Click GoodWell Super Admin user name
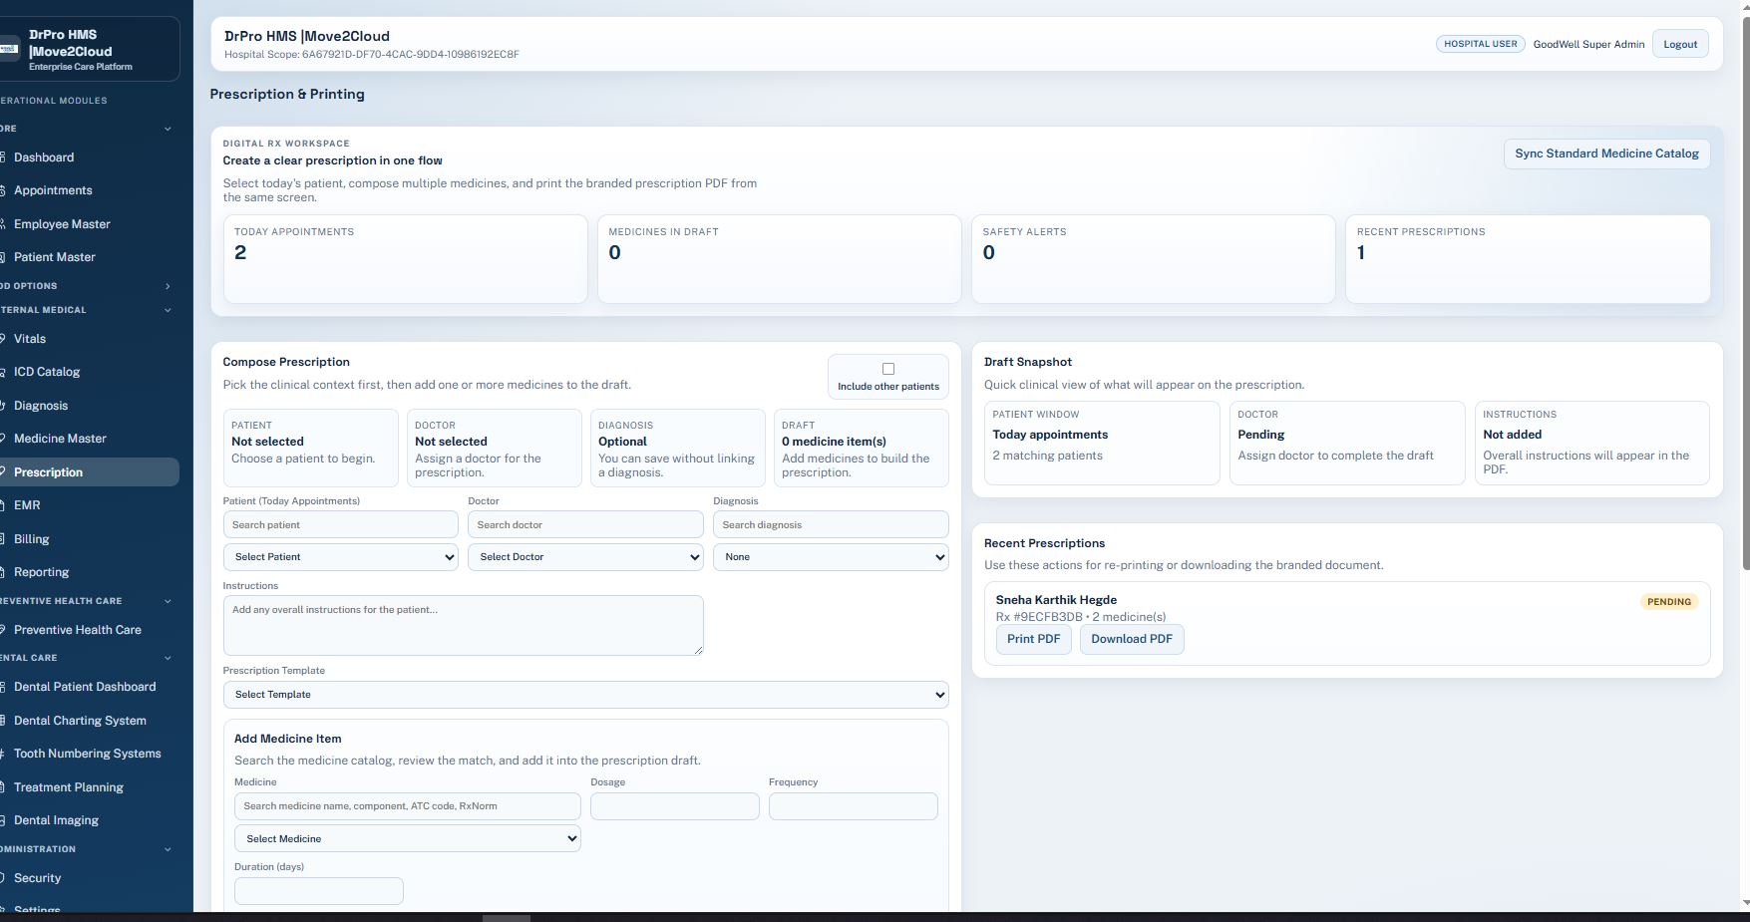Viewport: 1750px width, 922px height. [1588, 44]
